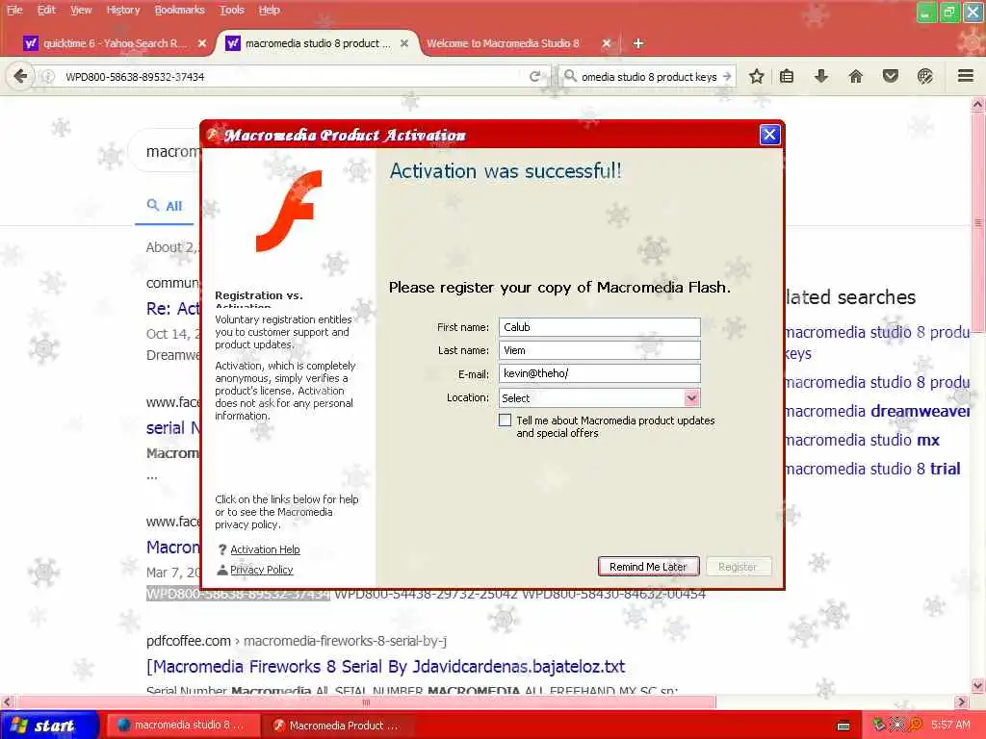The height and width of the screenshot is (739, 986).
Task: Bookmark this page with the star icon
Action: pos(757,77)
